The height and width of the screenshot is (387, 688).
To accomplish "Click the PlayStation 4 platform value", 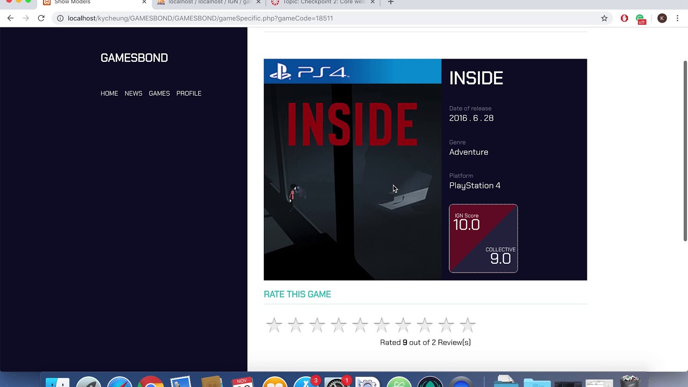I will (475, 185).
